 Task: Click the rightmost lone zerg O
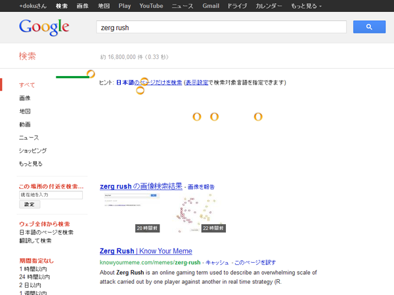click(x=258, y=117)
